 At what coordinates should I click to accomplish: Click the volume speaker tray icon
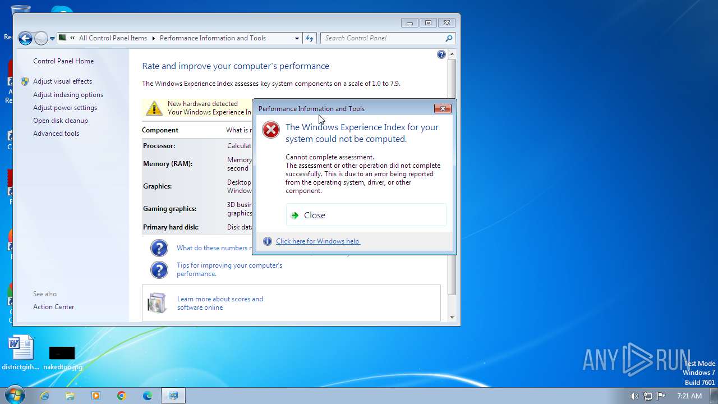pos(634,396)
